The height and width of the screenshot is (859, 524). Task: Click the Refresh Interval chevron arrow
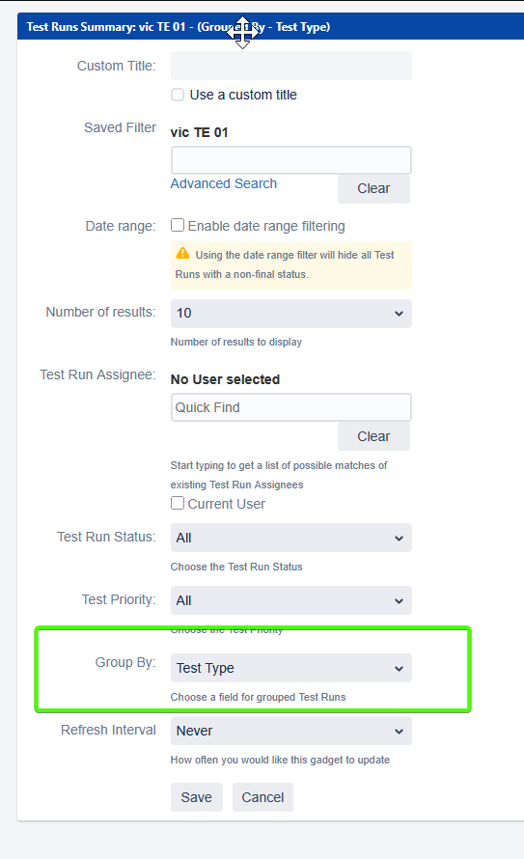[400, 731]
